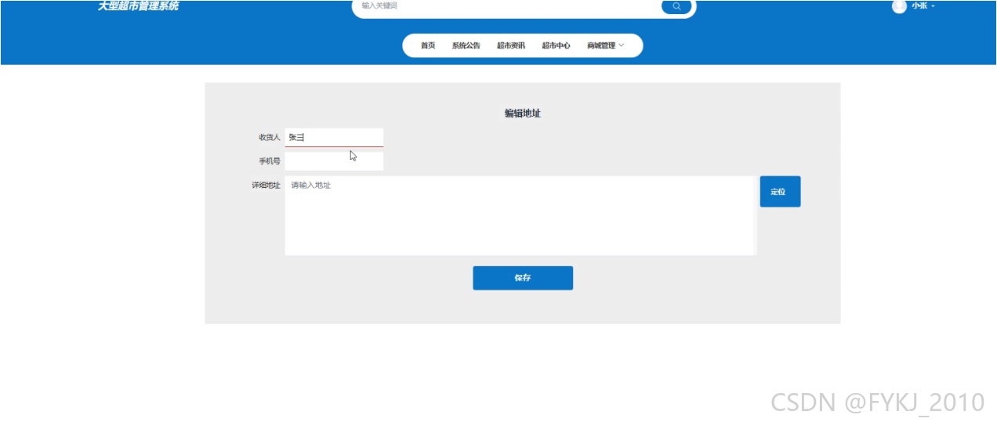Open 系统公告 menu item
997x422 pixels.
[x=466, y=45]
